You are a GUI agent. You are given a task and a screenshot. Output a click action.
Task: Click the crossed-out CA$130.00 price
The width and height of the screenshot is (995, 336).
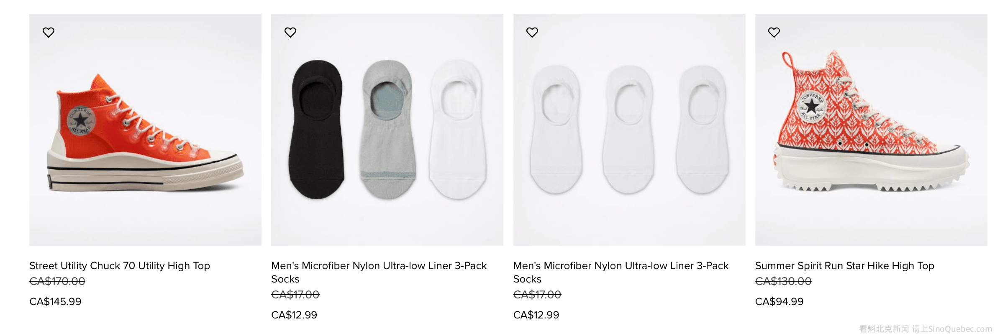(x=783, y=281)
